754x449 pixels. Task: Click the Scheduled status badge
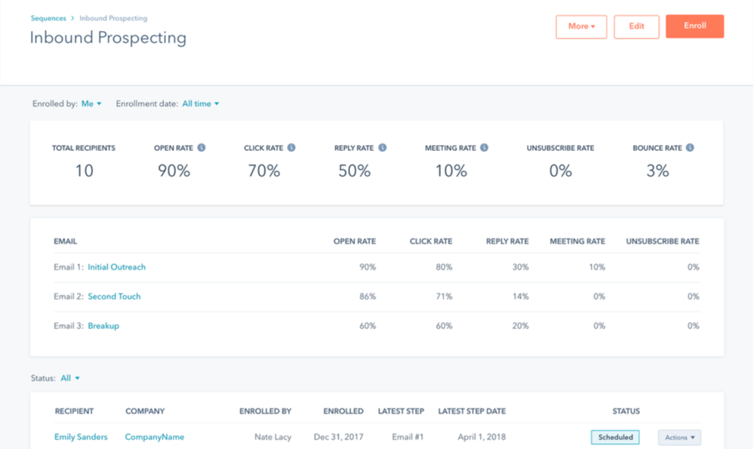coord(614,437)
